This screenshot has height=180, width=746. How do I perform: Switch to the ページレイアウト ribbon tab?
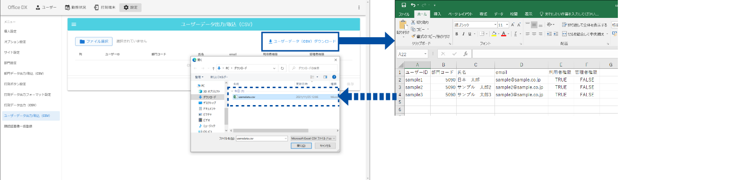tap(460, 14)
